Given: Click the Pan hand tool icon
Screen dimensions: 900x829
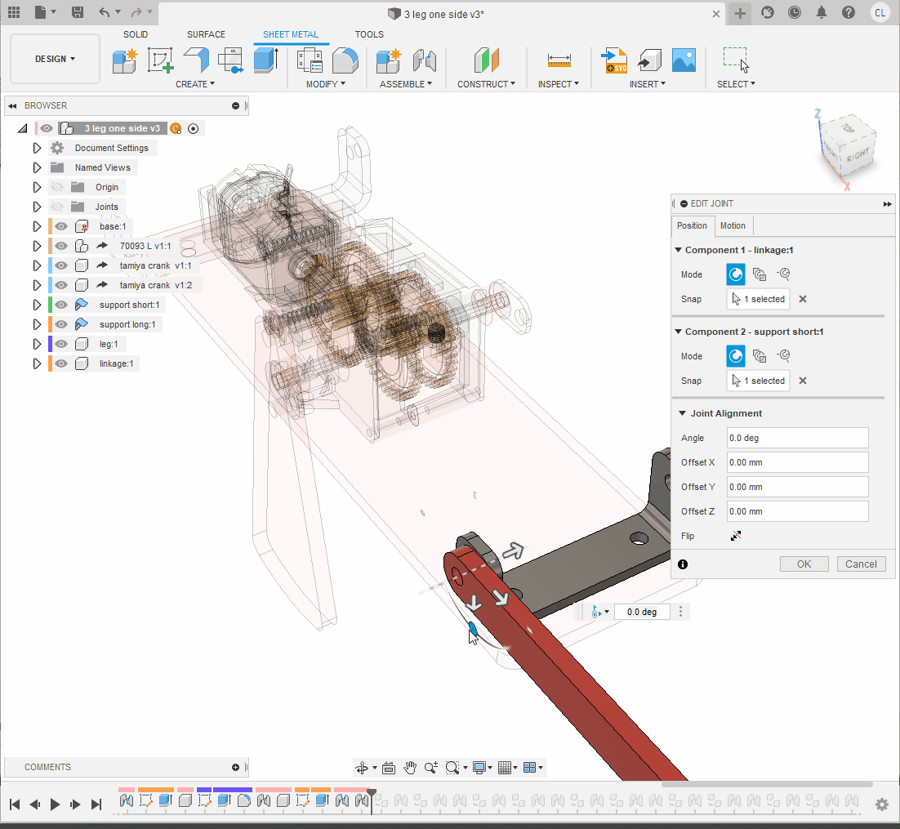Looking at the screenshot, I should [x=410, y=768].
